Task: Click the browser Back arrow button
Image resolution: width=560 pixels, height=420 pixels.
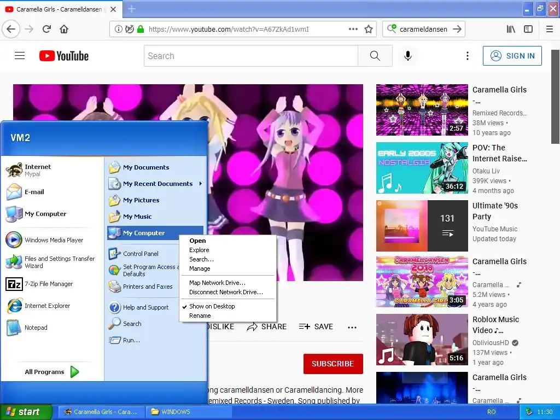Action: 11,29
